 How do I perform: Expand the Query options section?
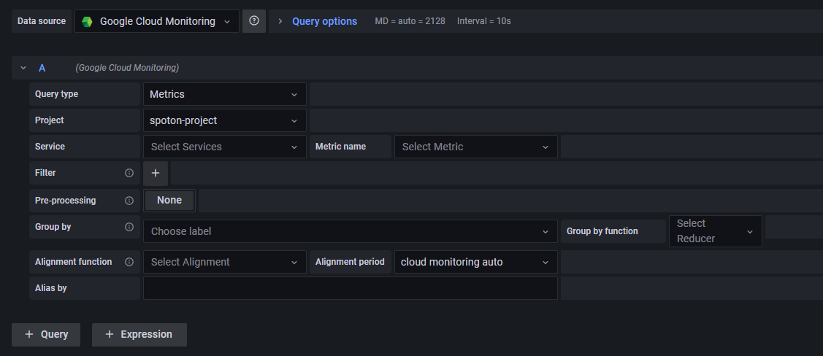280,21
